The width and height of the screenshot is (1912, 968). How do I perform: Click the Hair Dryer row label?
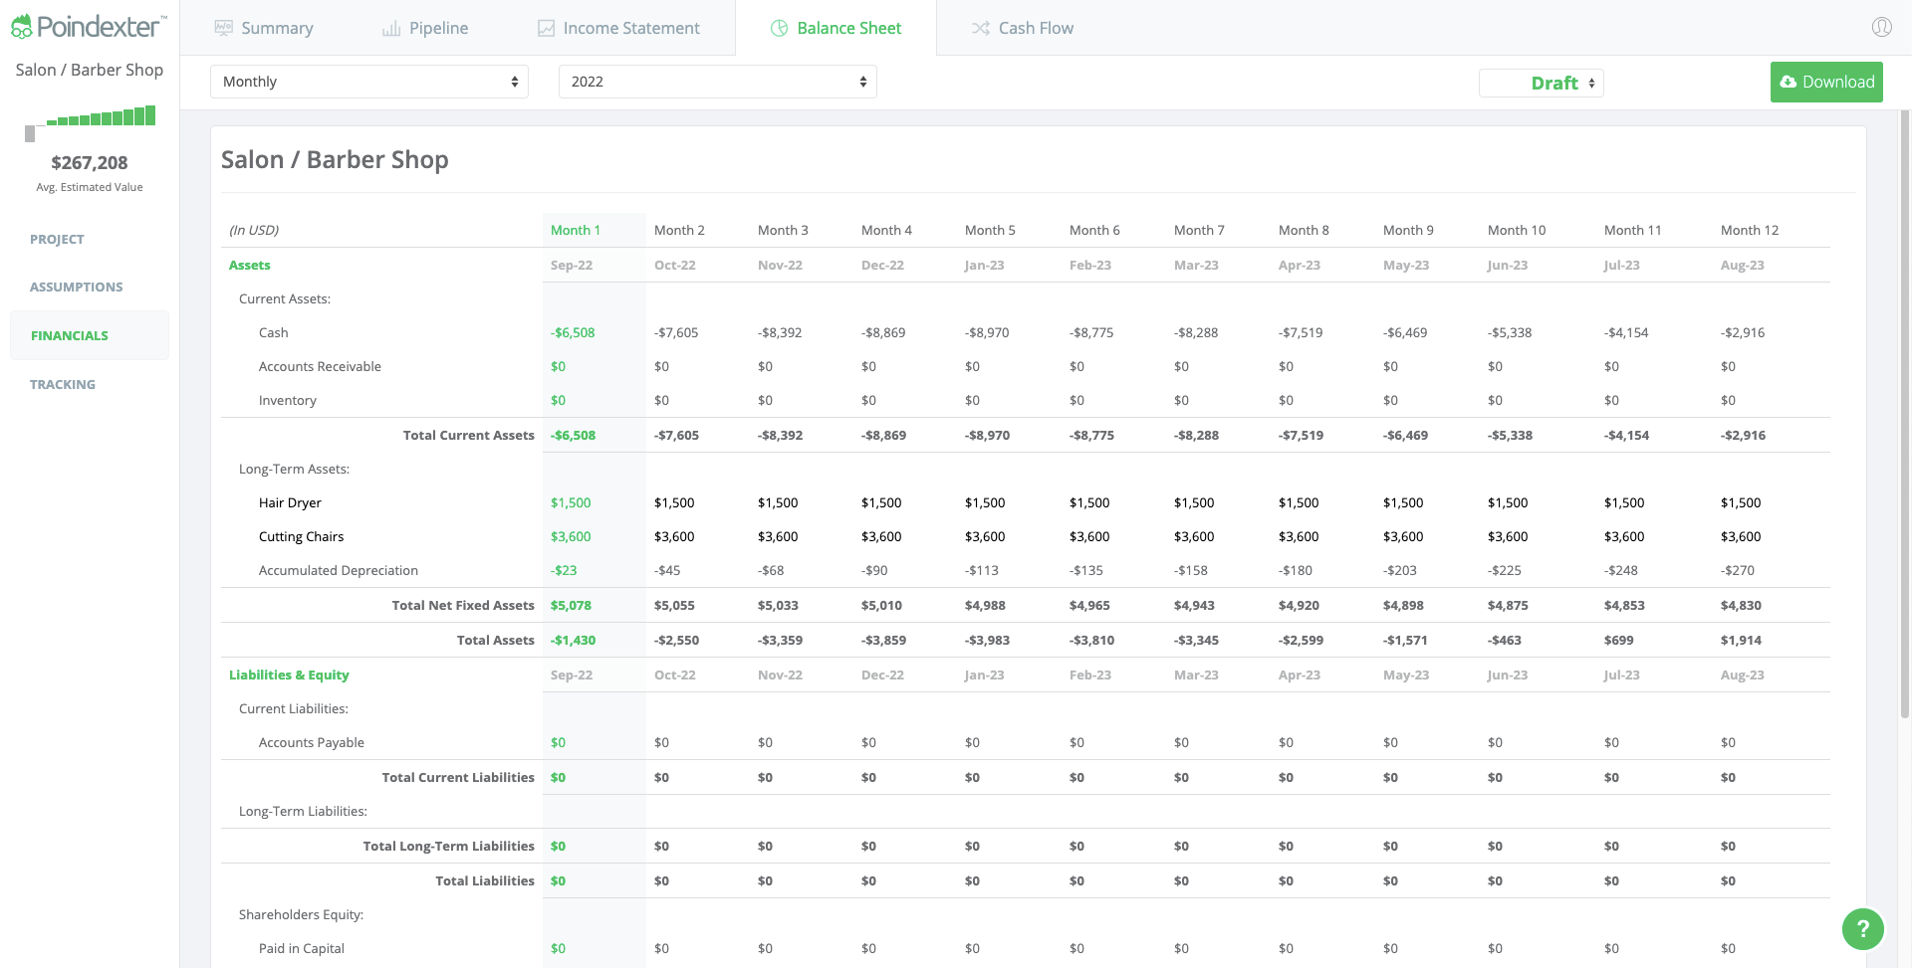pos(290,502)
